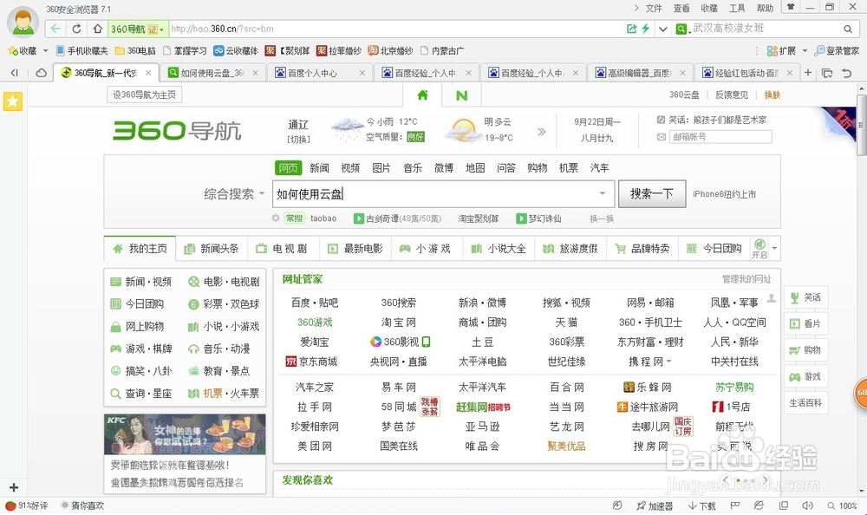Image resolution: width=867 pixels, height=515 pixels.
Task: Click the cloud icon left of tabs
Action: tap(41, 73)
